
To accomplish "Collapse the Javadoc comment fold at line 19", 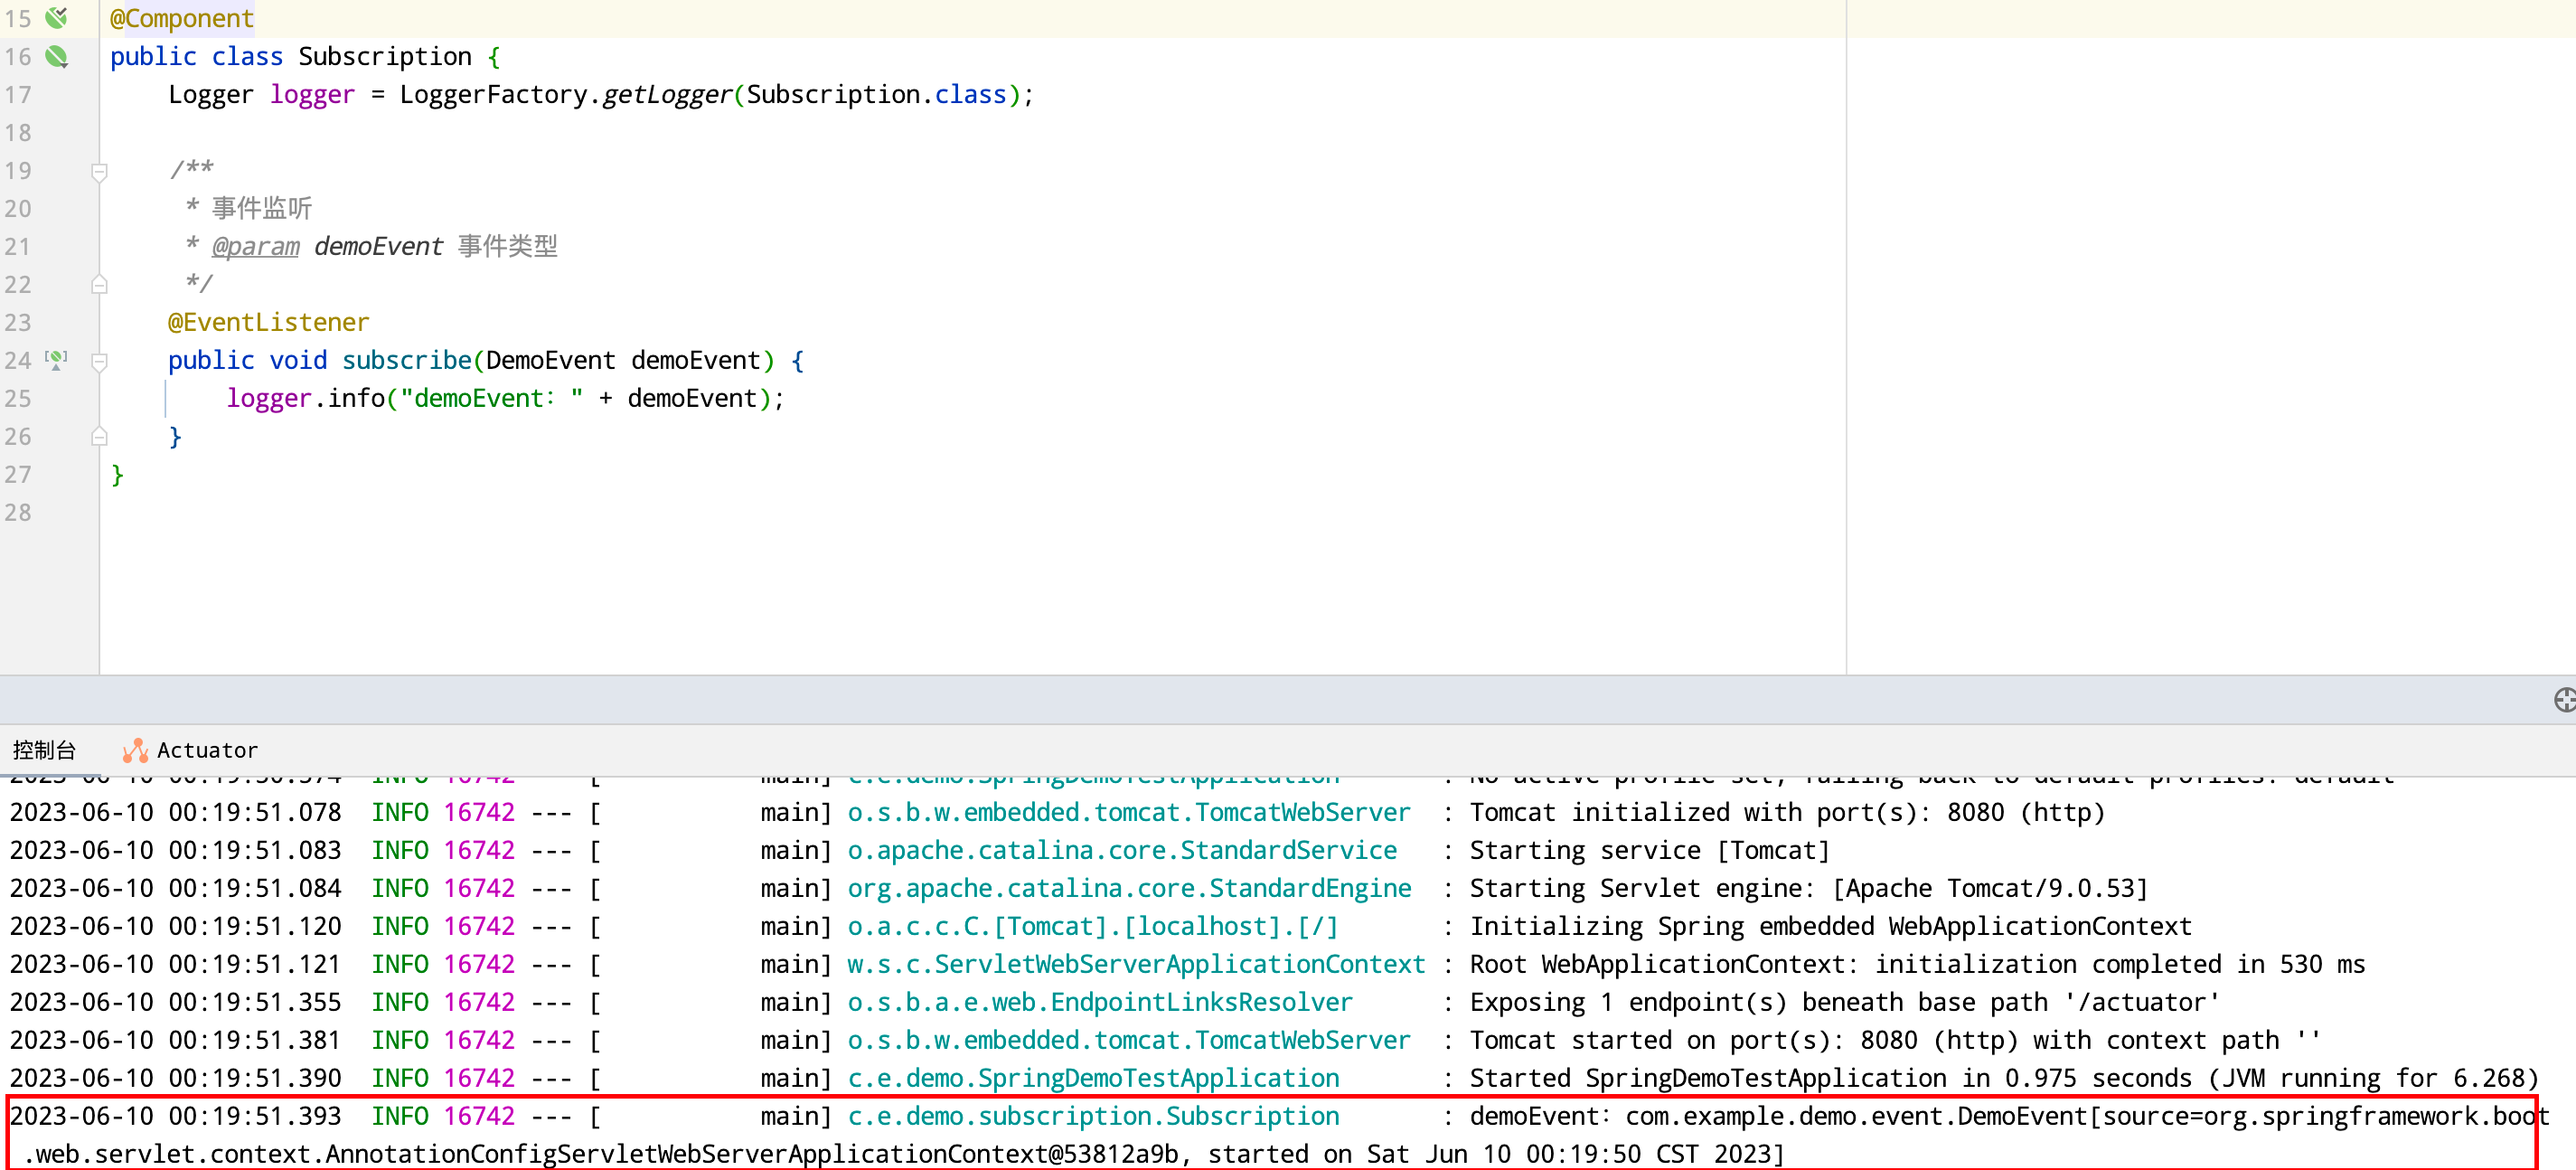I will tap(99, 172).
